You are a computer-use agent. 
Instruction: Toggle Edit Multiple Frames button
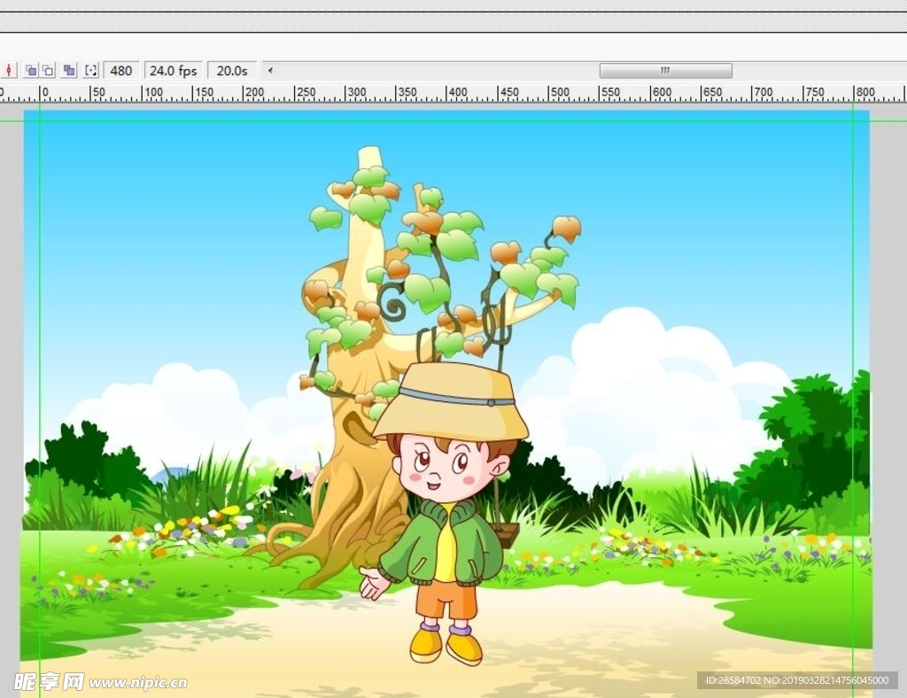(69, 70)
